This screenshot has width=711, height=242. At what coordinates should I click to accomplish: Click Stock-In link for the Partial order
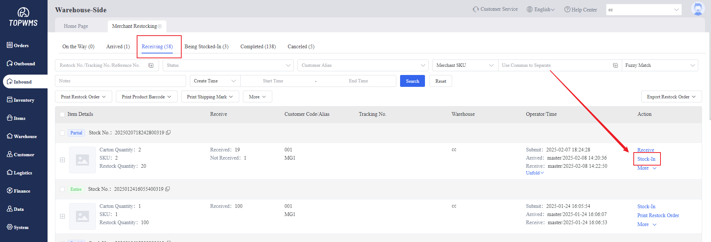click(x=646, y=159)
